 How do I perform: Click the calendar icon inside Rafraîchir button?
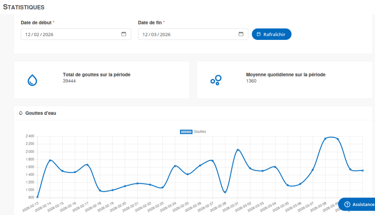click(259, 34)
